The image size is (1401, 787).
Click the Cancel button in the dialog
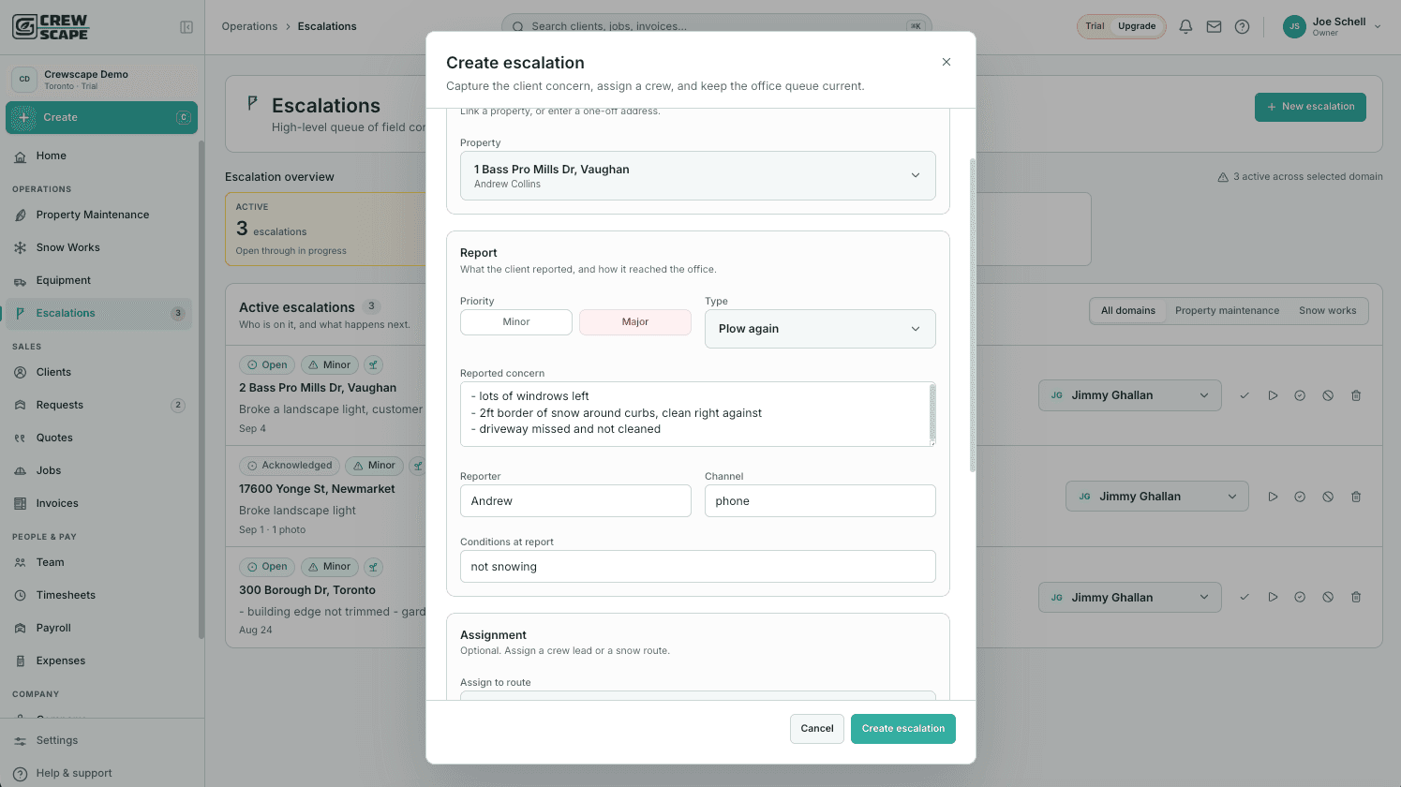pyautogui.click(x=817, y=729)
